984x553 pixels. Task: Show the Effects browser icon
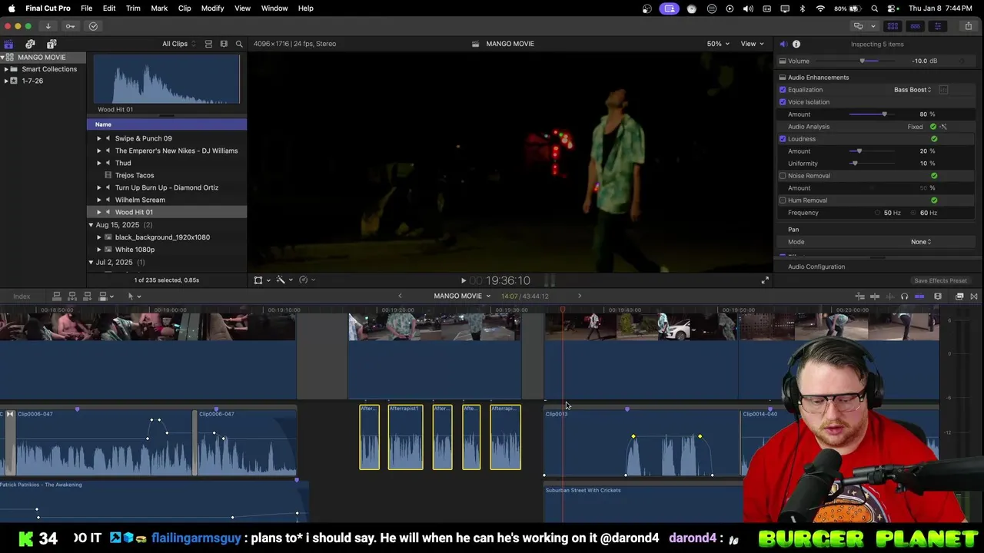click(x=959, y=296)
